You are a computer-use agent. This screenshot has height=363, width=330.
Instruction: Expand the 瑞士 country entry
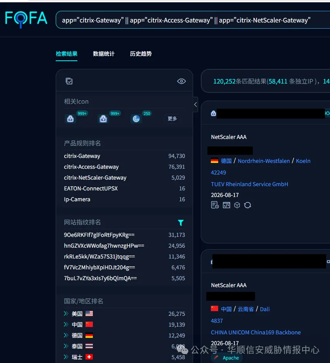(x=66, y=357)
